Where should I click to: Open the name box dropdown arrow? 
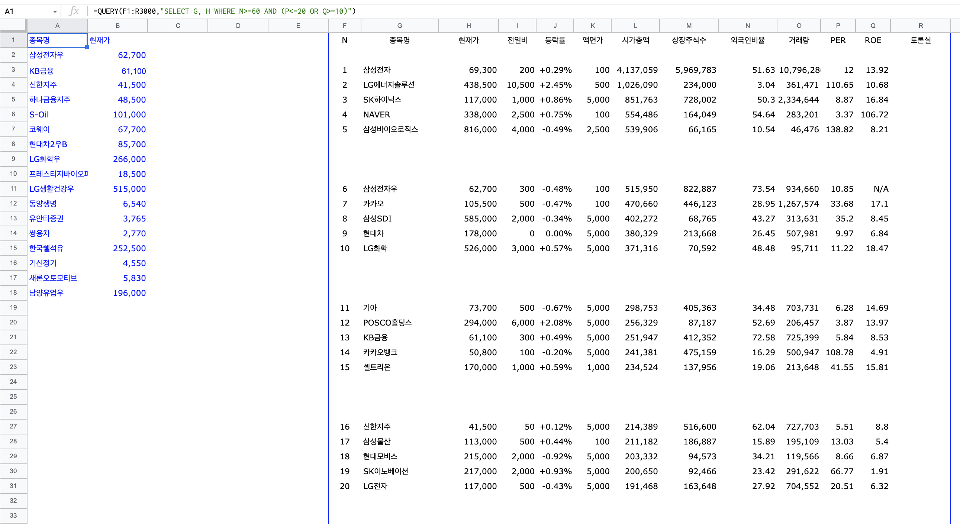[x=55, y=12]
